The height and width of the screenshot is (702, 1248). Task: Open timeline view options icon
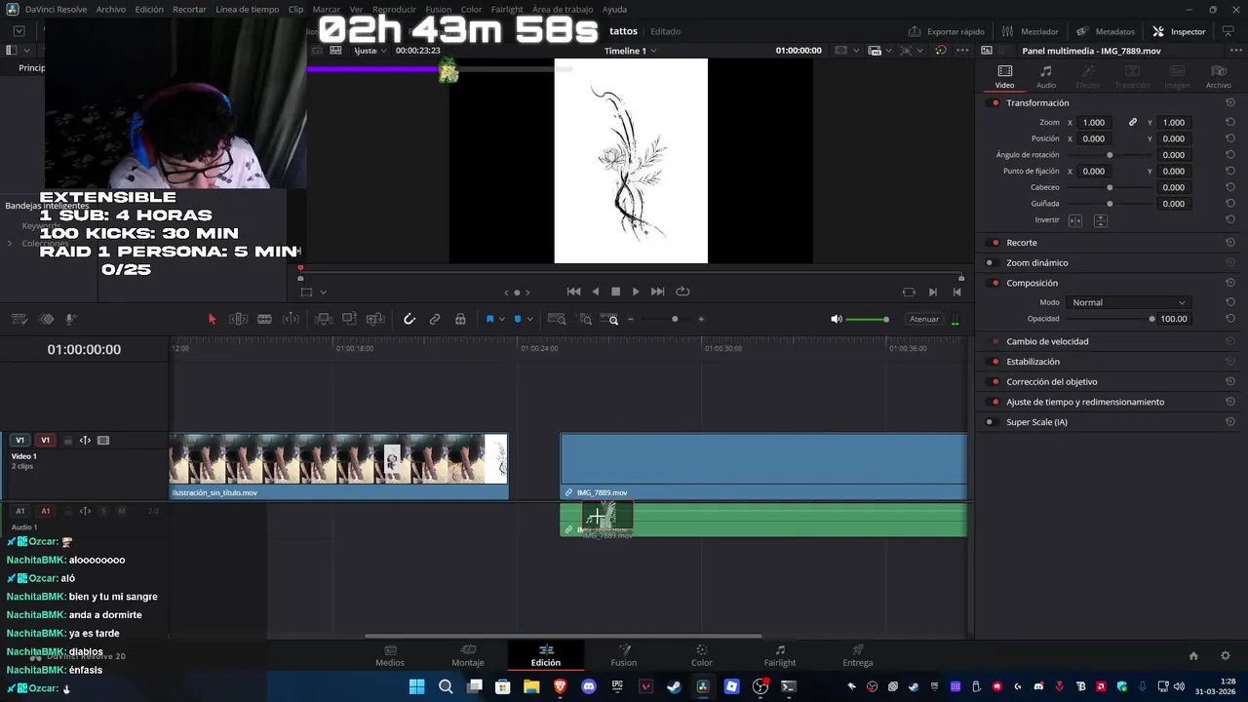[19, 319]
